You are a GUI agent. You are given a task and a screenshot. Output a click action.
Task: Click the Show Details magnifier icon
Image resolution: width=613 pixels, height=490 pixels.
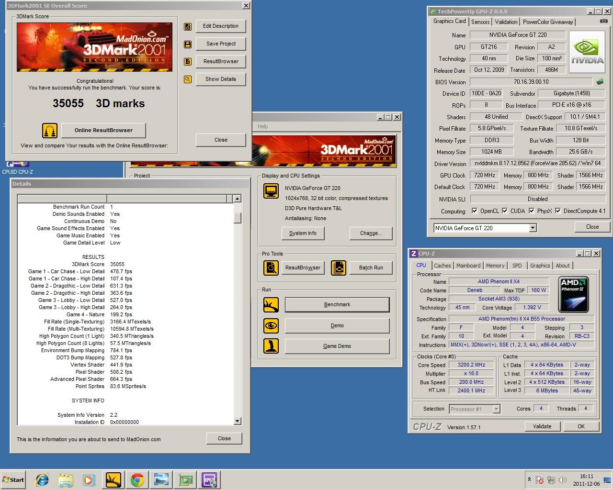(188, 79)
